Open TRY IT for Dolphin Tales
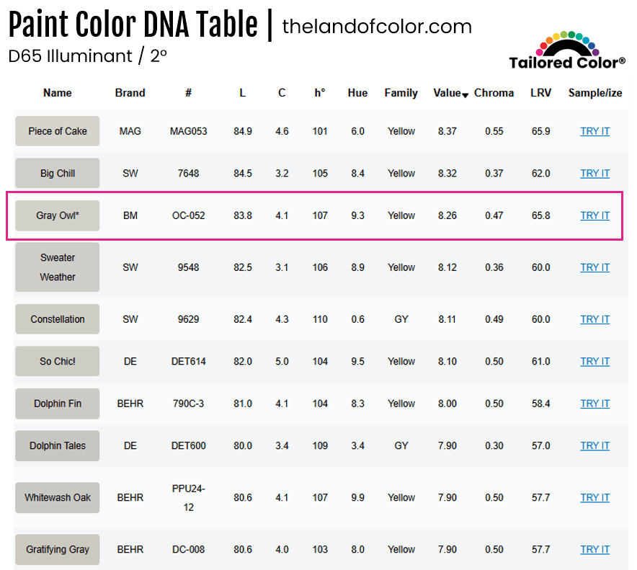This screenshot has height=570, width=637. (594, 445)
